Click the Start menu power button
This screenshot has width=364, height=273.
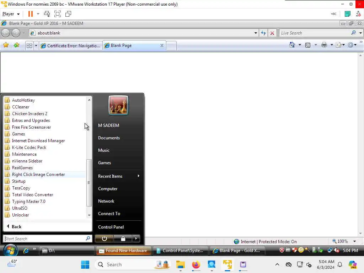click(104, 239)
